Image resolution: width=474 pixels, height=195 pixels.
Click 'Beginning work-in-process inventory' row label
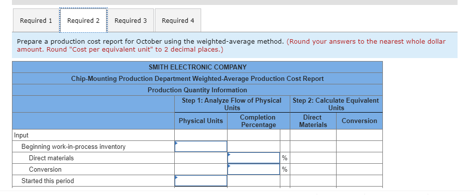74,147
